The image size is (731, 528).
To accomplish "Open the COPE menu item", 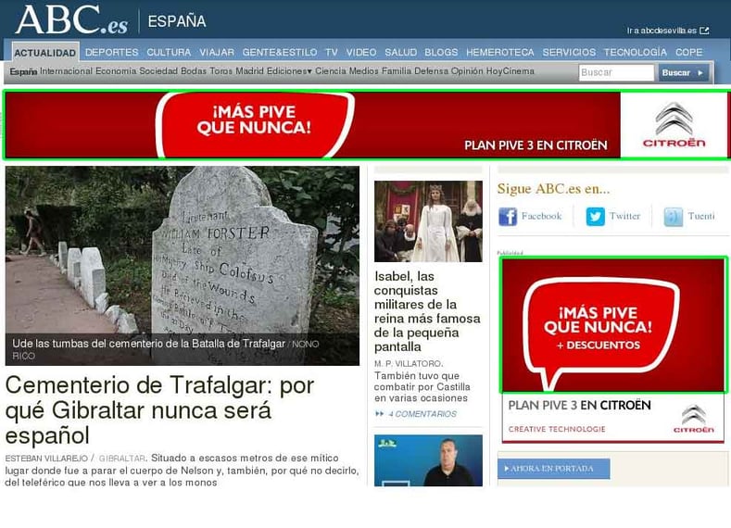I will pos(689,52).
